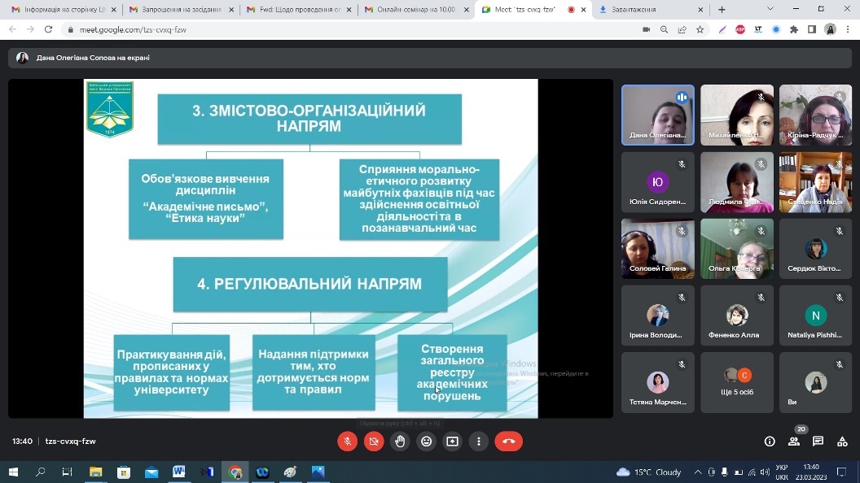Select Nataliya Pishhi... participant tile

tap(815, 315)
